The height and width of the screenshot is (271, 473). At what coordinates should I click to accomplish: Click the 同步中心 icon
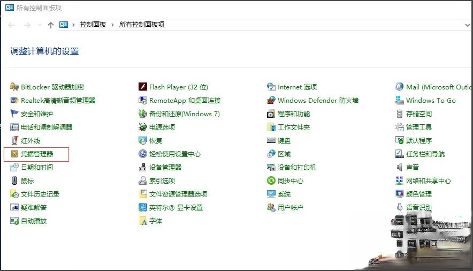271,180
